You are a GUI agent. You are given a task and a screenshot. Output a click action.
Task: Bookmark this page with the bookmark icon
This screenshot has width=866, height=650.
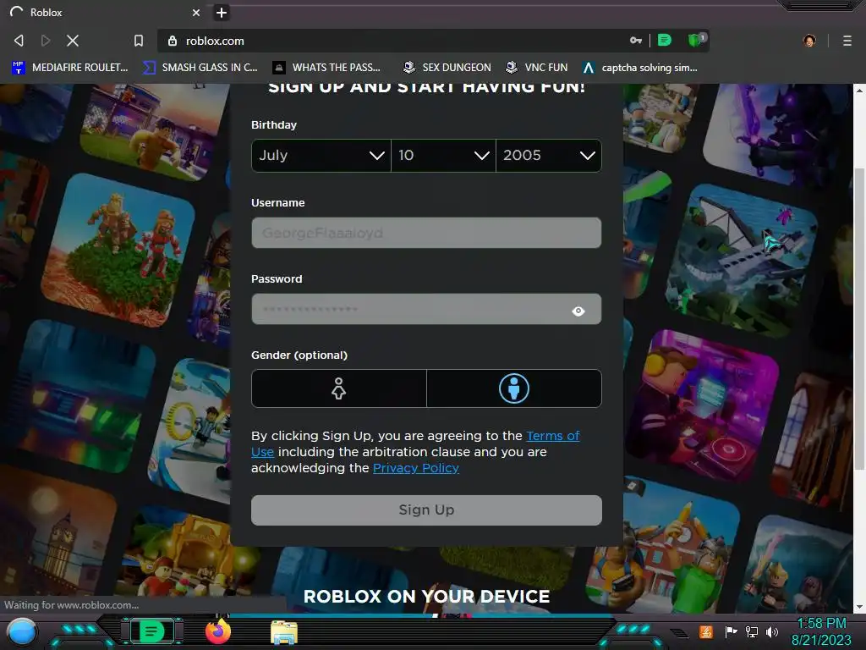click(139, 41)
